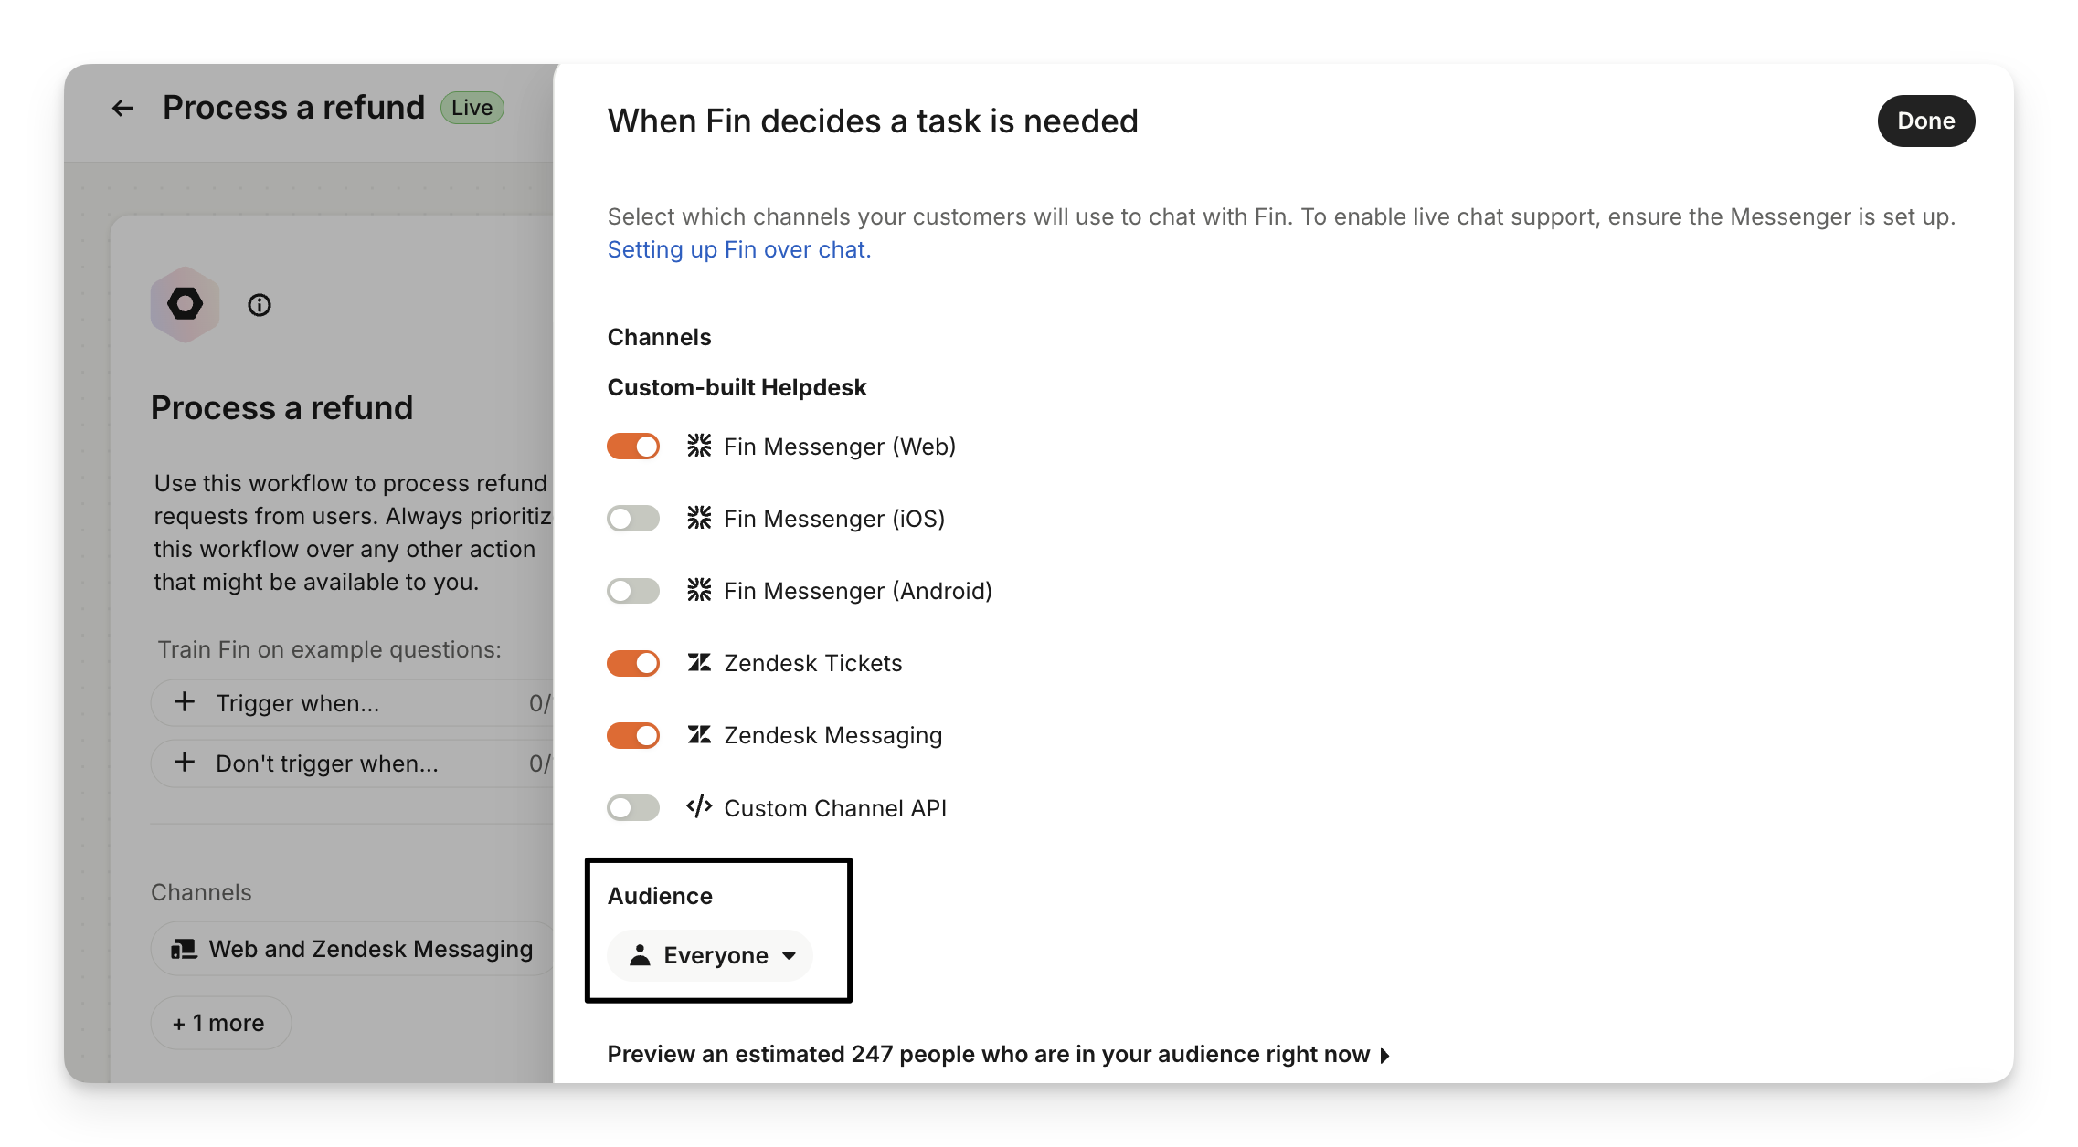The height and width of the screenshot is (1147, 2078).
Task: Click the Fin hexagon logo icon
Action: pyautogui.click(x=186, y=304)
